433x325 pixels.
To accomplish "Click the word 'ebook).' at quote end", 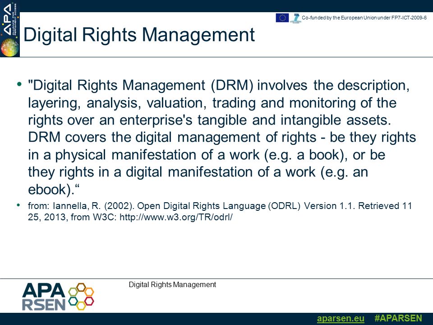I will pos(51,190).
